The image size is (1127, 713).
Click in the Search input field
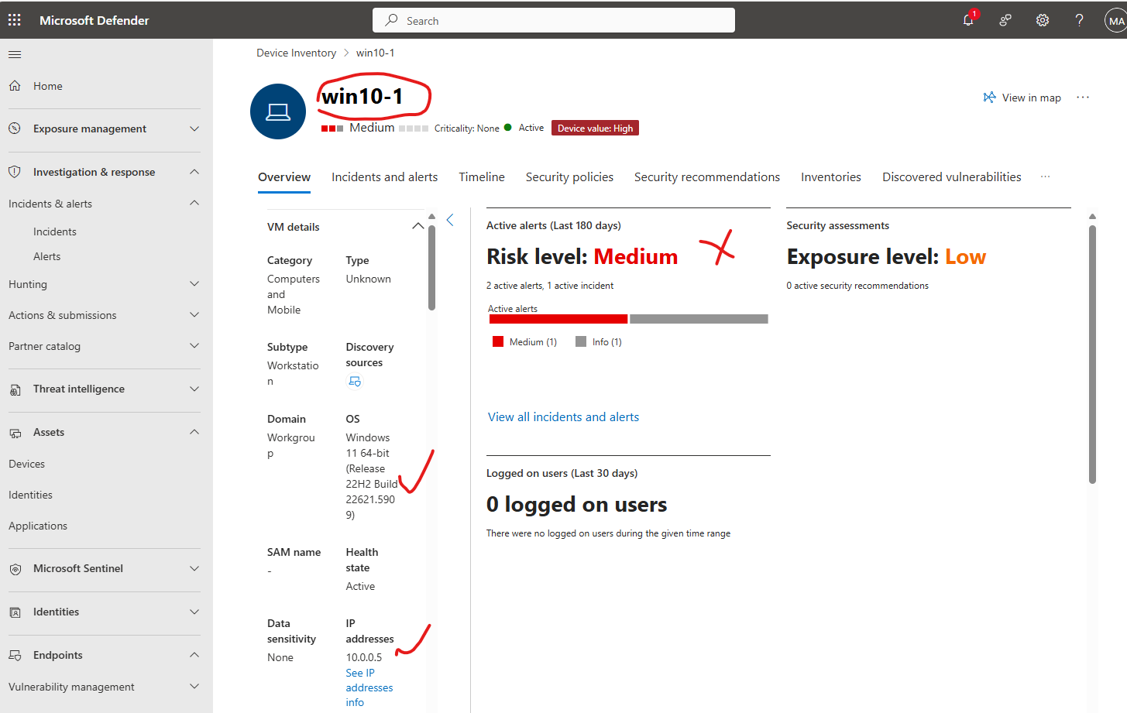[x=554, y=20]
